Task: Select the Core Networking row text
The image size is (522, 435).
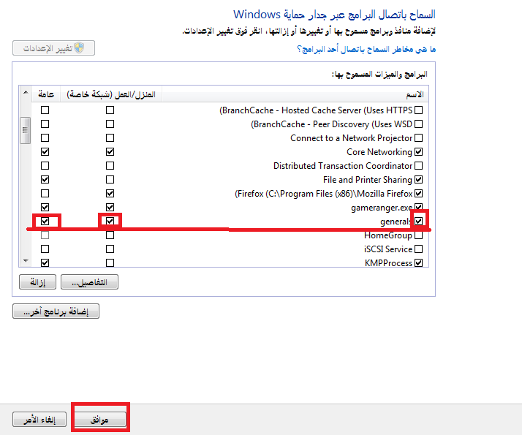Action: point(379,152)
